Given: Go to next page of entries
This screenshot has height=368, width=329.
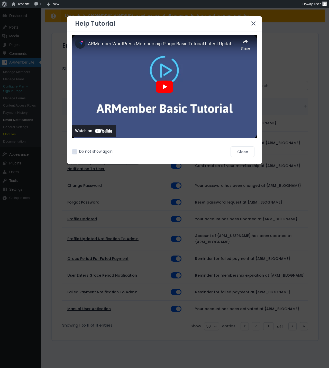Looking at the screenshot, I should (x=293, y=326).
